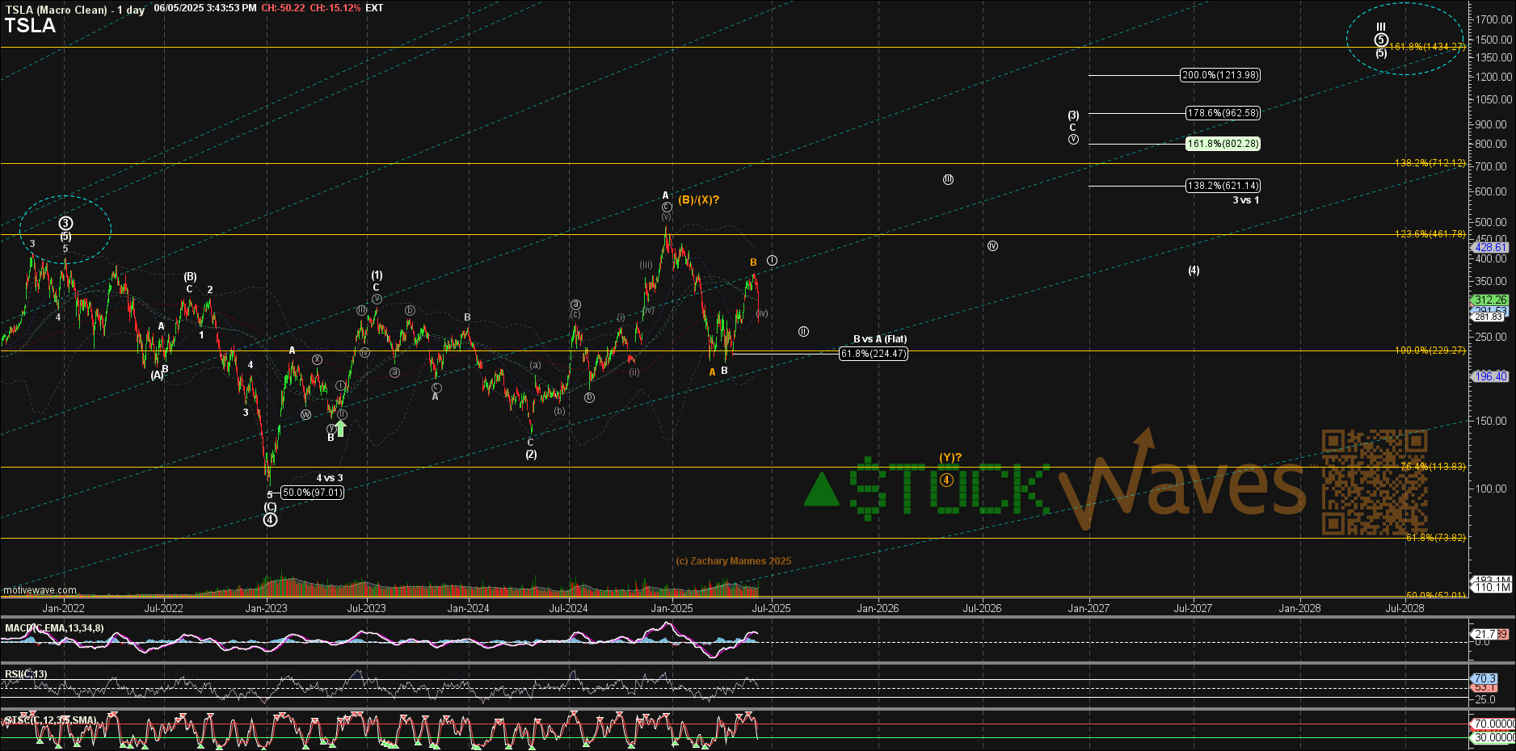Click the 30.0000 stochastic level tag
The width and height of the screenshot is (1516, 751).
pyautogui.click(x=1493, y=737)
